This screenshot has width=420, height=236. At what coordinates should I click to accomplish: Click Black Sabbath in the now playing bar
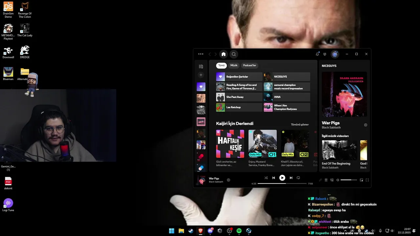point(216,182)
